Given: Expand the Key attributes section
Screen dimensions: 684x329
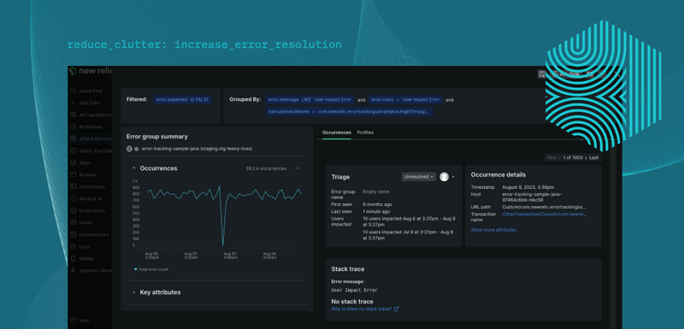Looking at the screenshot, I should [x=134, y=292].
